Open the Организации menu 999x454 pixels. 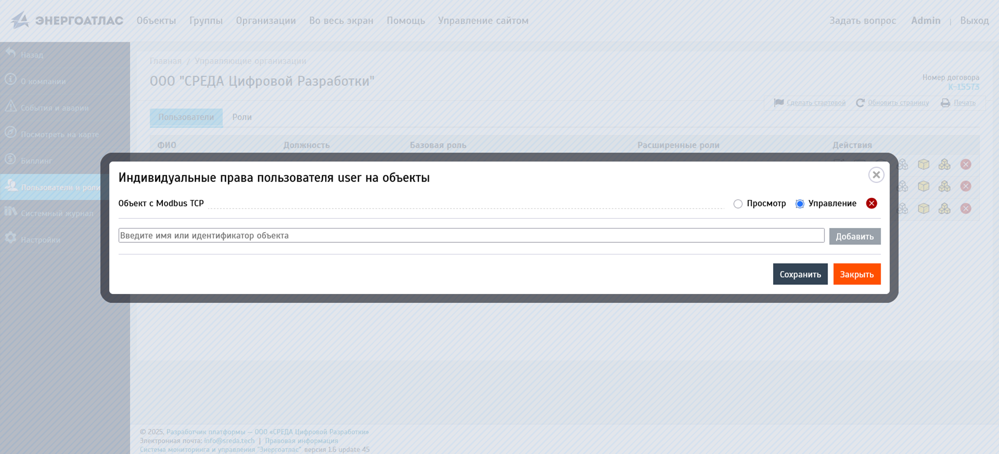(x=266, y=21)
